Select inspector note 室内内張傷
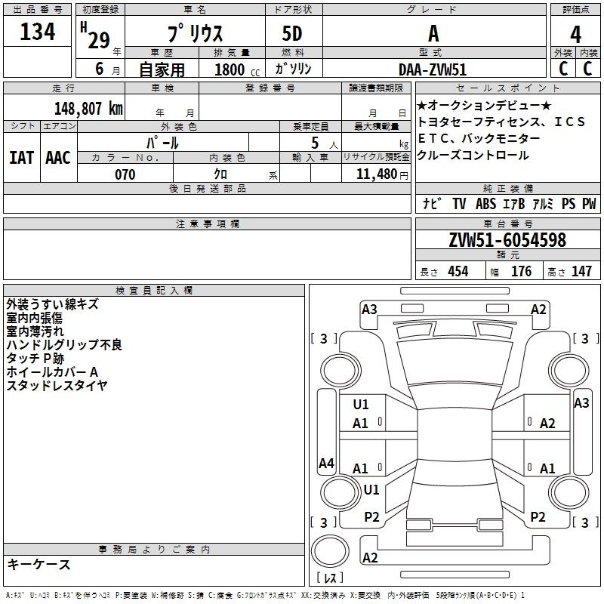 pos(34,318)
